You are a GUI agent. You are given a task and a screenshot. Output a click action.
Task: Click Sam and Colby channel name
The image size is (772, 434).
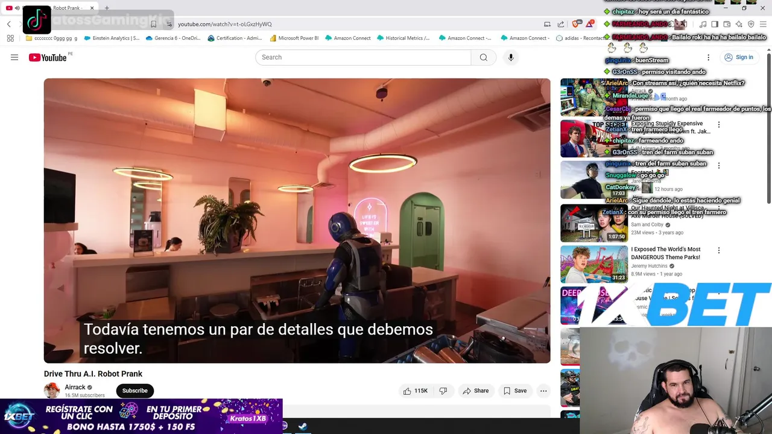[647, 225]
